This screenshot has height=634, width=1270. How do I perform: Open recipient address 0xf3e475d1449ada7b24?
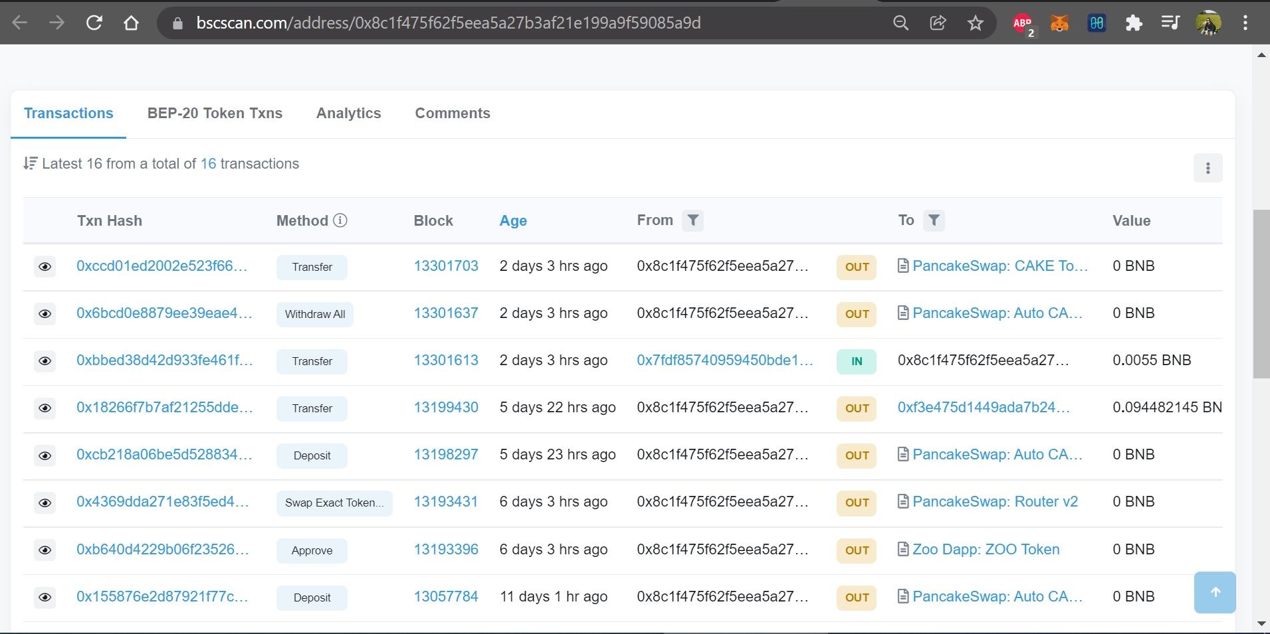pyautogui.click(x=984, y=408)
